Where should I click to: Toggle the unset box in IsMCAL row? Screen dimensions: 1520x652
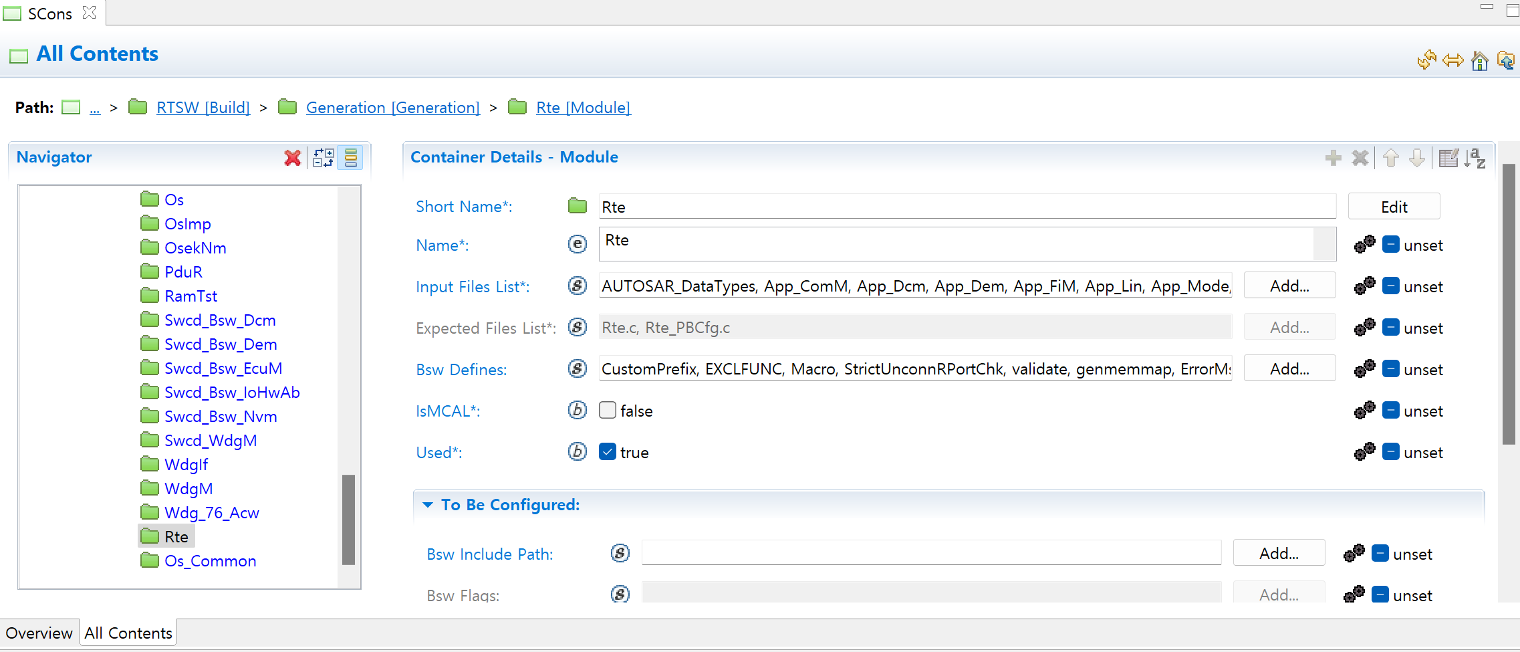(1391, 411)
